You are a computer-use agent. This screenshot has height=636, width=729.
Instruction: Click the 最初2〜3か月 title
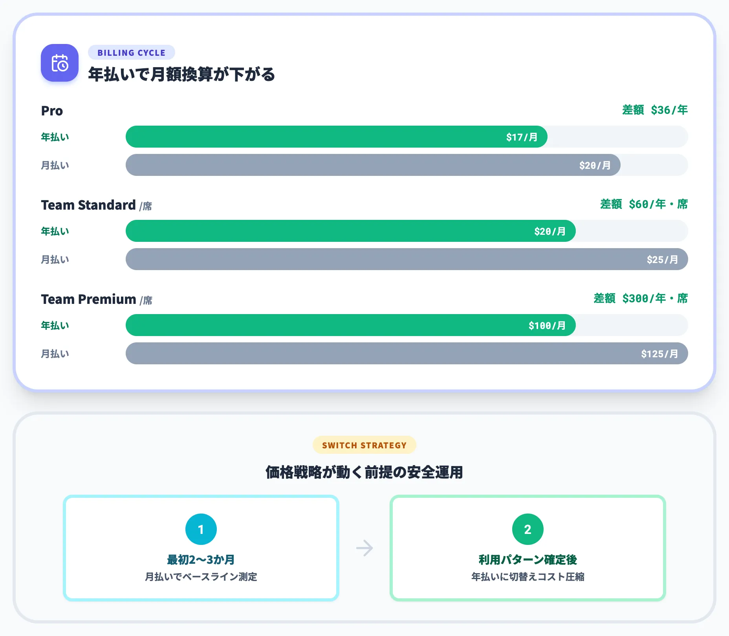201,559
